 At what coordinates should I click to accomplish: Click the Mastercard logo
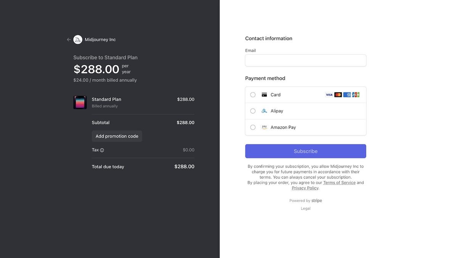pyautogui.click(x=338, y=95)
